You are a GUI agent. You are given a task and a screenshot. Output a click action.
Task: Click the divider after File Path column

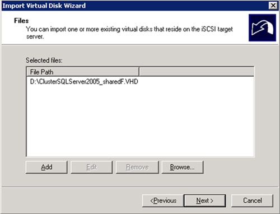point(139,72)
